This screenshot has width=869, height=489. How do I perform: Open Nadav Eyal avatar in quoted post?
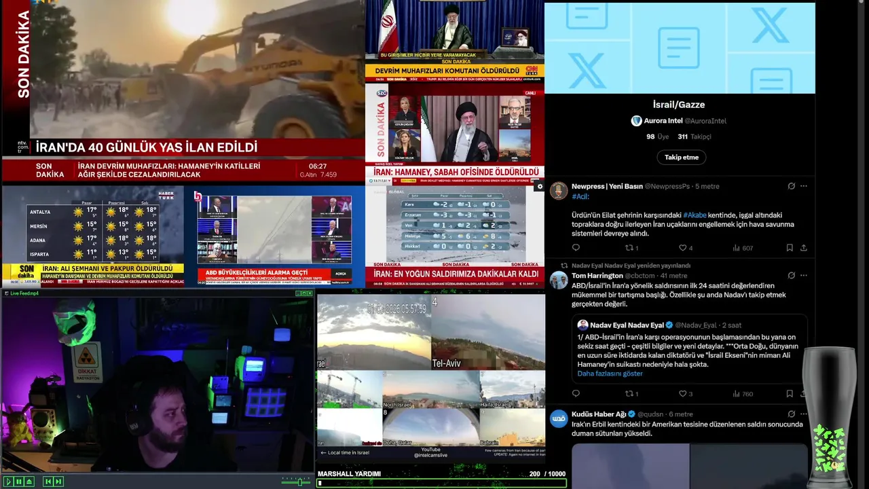pyautogui.click(x=583, y=325)
